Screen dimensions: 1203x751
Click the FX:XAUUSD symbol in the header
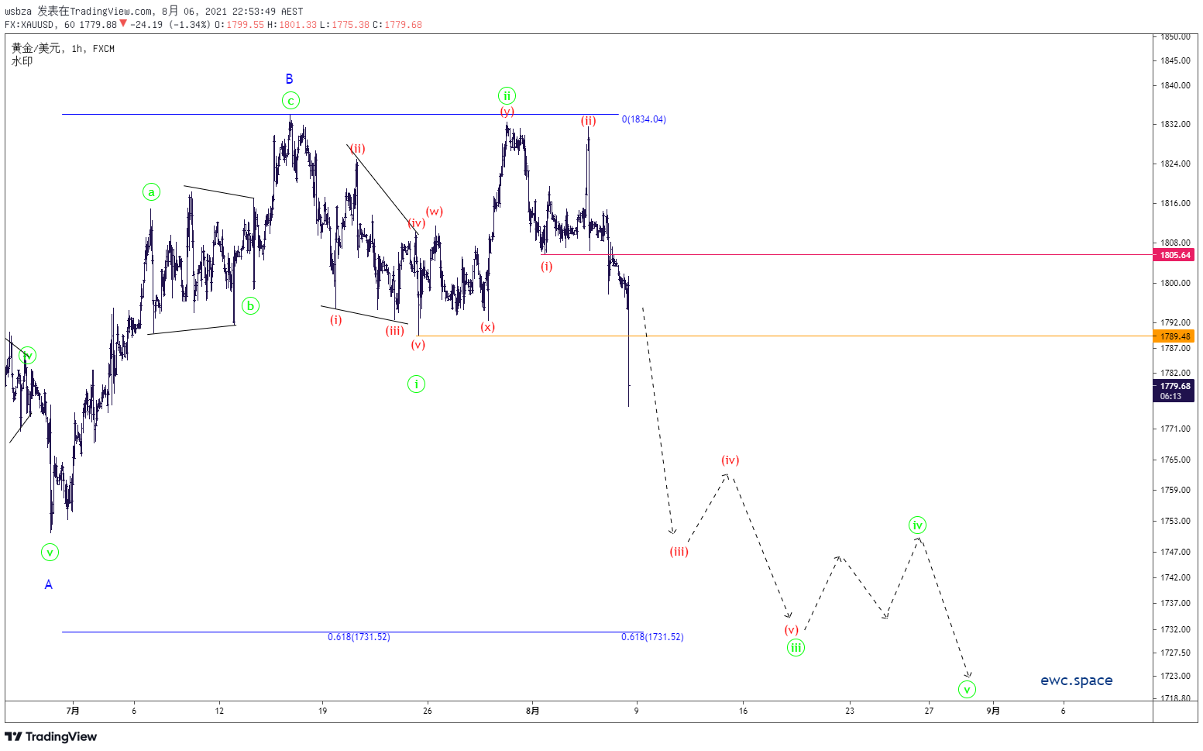coord(31,25)
